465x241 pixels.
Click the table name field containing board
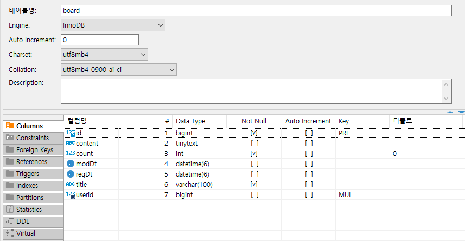click(x=256, y=11)
